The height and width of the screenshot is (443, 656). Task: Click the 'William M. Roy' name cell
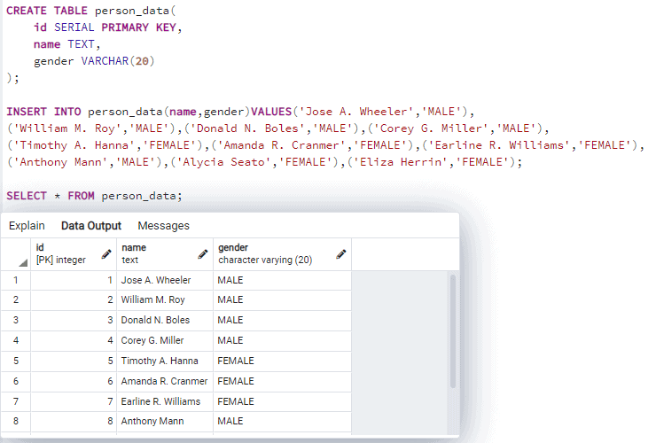(x=165, y=300)
